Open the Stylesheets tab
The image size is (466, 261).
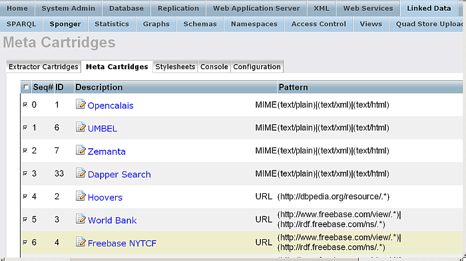click(175, 66)
